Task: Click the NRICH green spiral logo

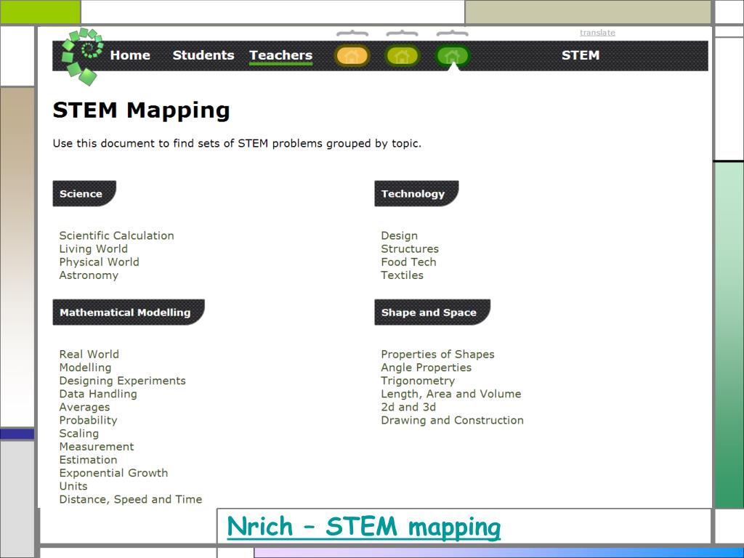Action: (x=81, y=56)
